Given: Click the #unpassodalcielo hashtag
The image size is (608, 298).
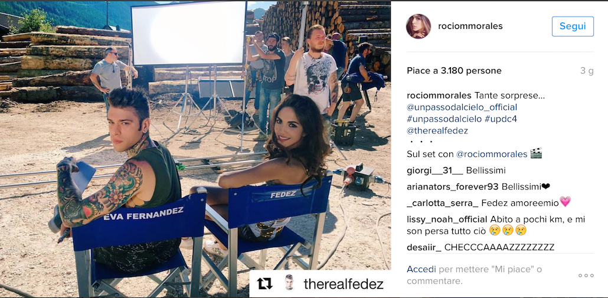Looking at the screenshot, I should 443,119.
